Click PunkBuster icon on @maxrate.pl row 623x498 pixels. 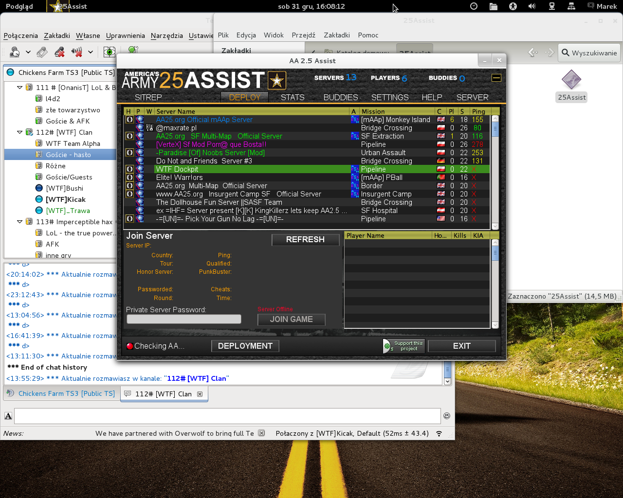pos(140,128)
